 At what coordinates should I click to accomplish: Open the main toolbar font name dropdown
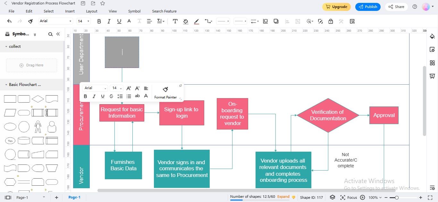coord(56,21)
